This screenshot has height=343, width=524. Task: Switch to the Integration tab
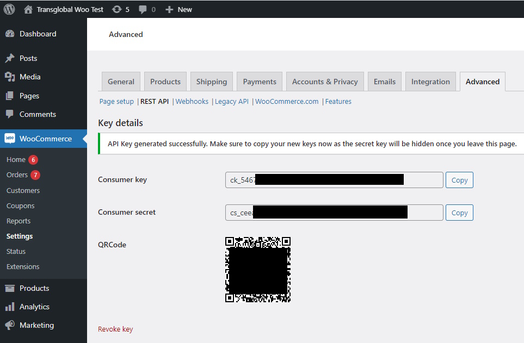coord(430,82)
